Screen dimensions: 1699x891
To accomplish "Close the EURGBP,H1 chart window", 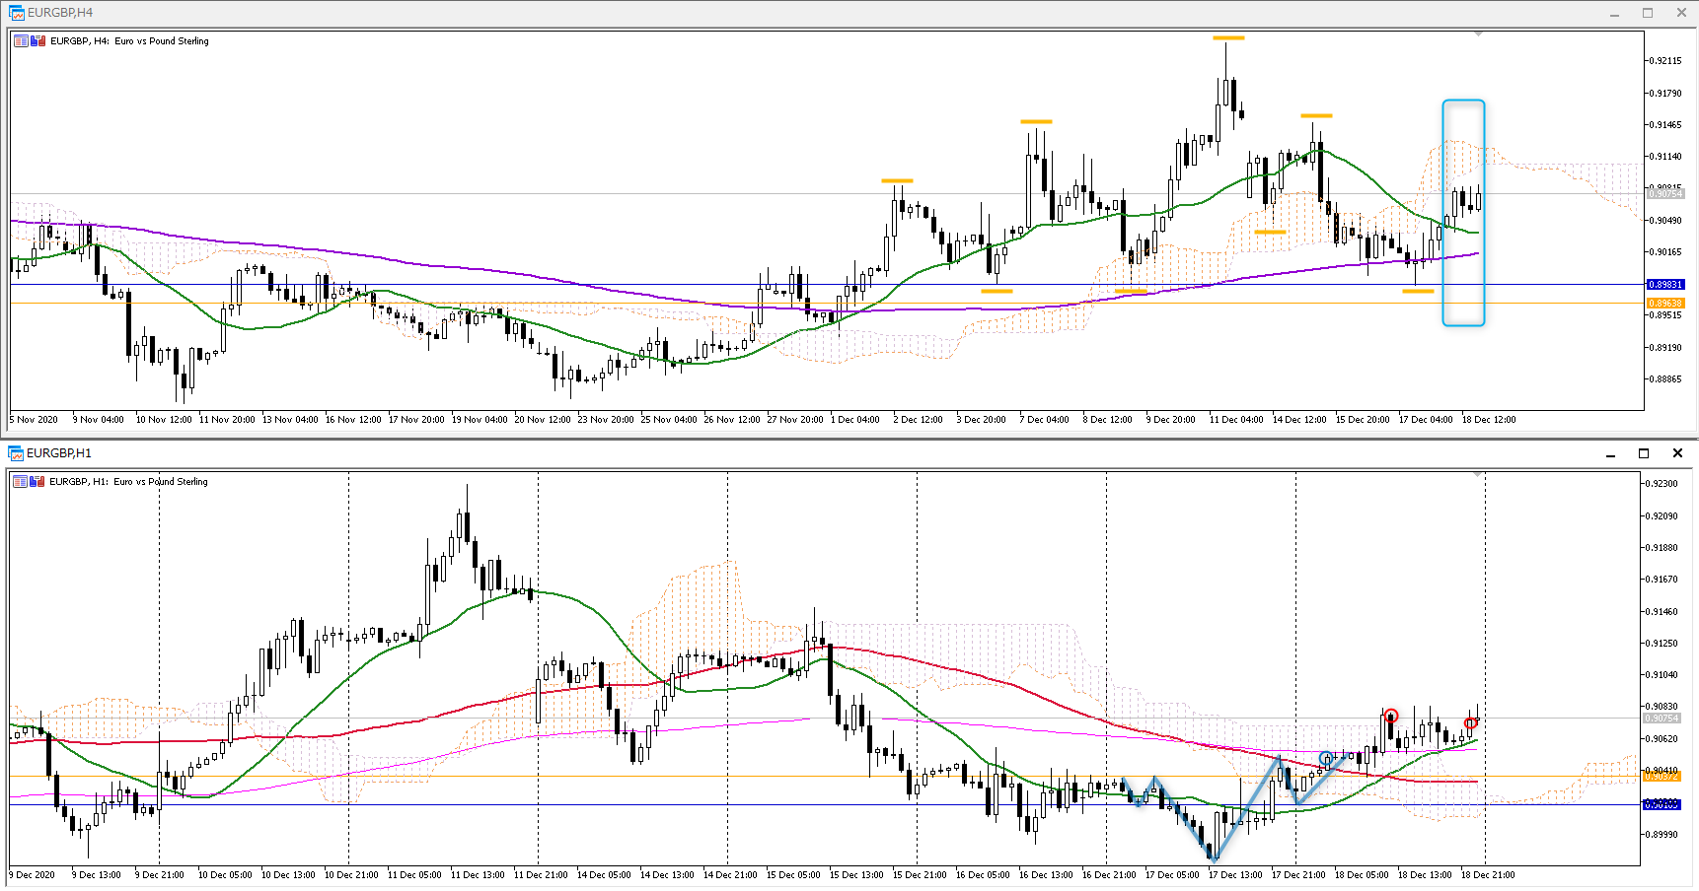I will click(1677, 453).
